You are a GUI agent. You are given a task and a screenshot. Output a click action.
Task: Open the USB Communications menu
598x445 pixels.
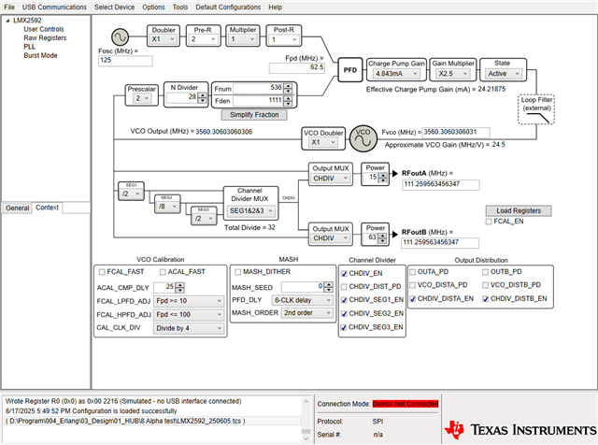point(54,7)
